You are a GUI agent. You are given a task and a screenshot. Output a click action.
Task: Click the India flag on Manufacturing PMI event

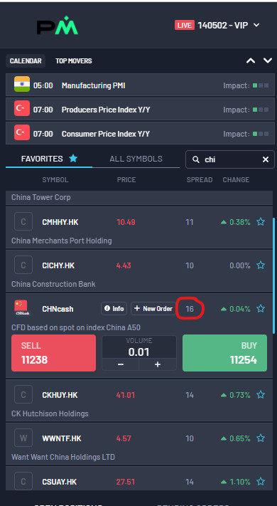click(x=22, y=85)
